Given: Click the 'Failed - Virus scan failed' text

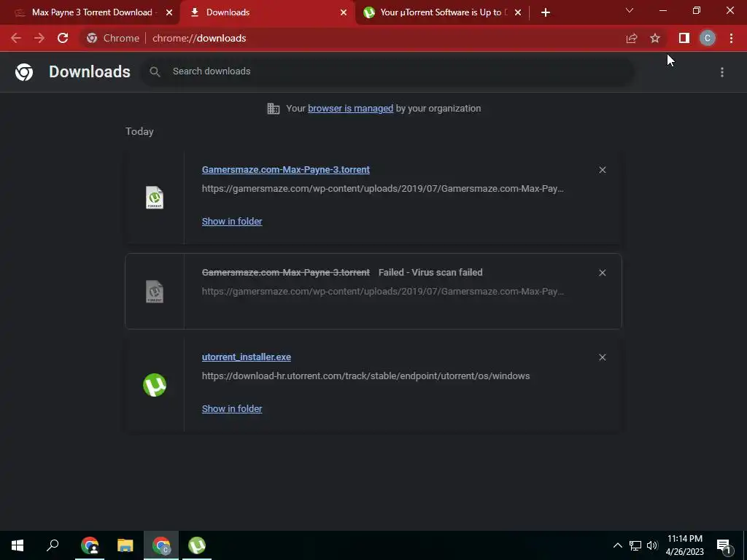Looking at the screenshot, I should [x=430, y=273].
